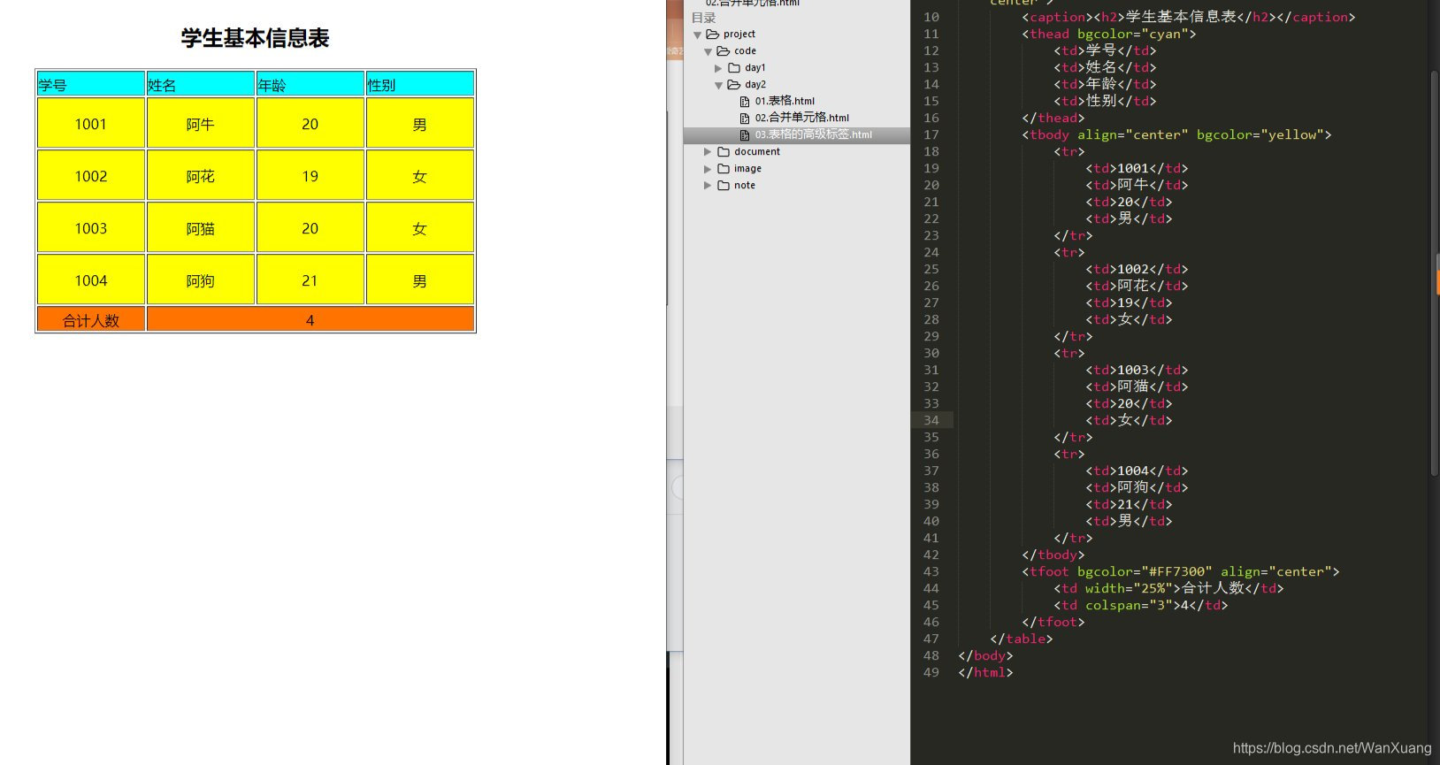1440x765 pixels.
Task: Select the document folder label
Action: click(757, 152)
